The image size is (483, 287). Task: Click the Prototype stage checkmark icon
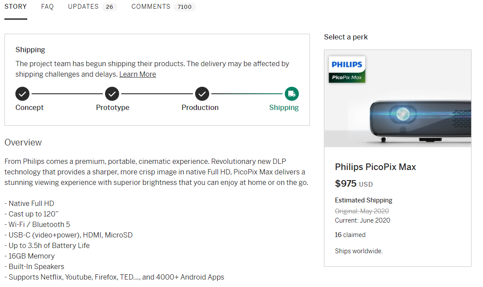tap(112, 94)
